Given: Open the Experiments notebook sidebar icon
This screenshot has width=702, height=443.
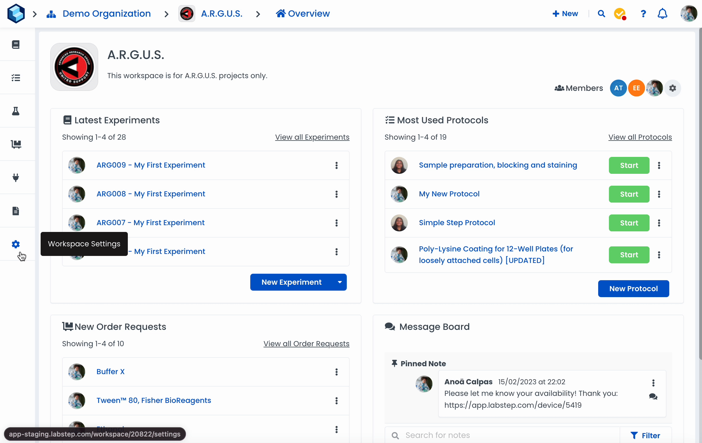Looking at the screenshot, I should click(x=16, y=45).
